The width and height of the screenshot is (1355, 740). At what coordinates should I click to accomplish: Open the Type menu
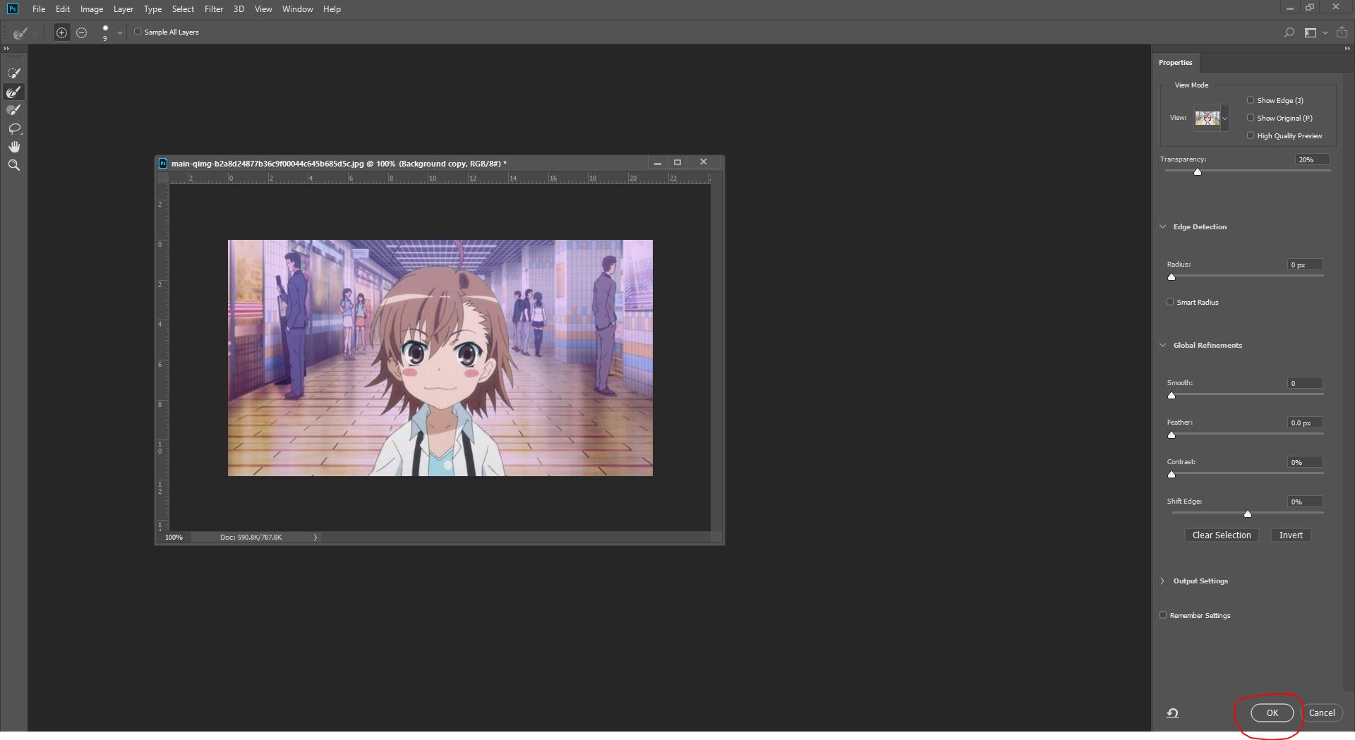click(152, 9)
